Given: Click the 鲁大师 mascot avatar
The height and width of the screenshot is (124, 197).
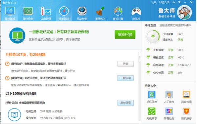Looking at the screenshot, I should click(x=184, y=12).
